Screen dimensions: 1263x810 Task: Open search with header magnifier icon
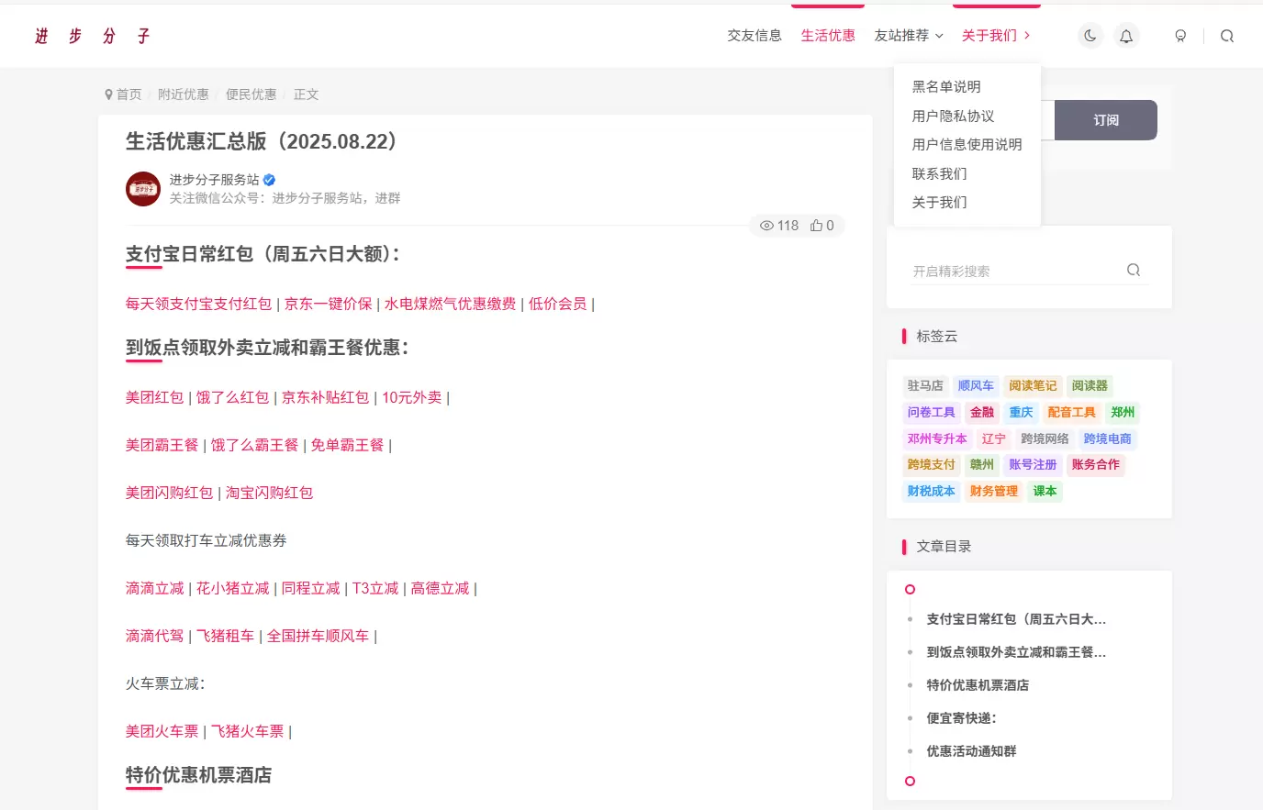pos(1227,36)
